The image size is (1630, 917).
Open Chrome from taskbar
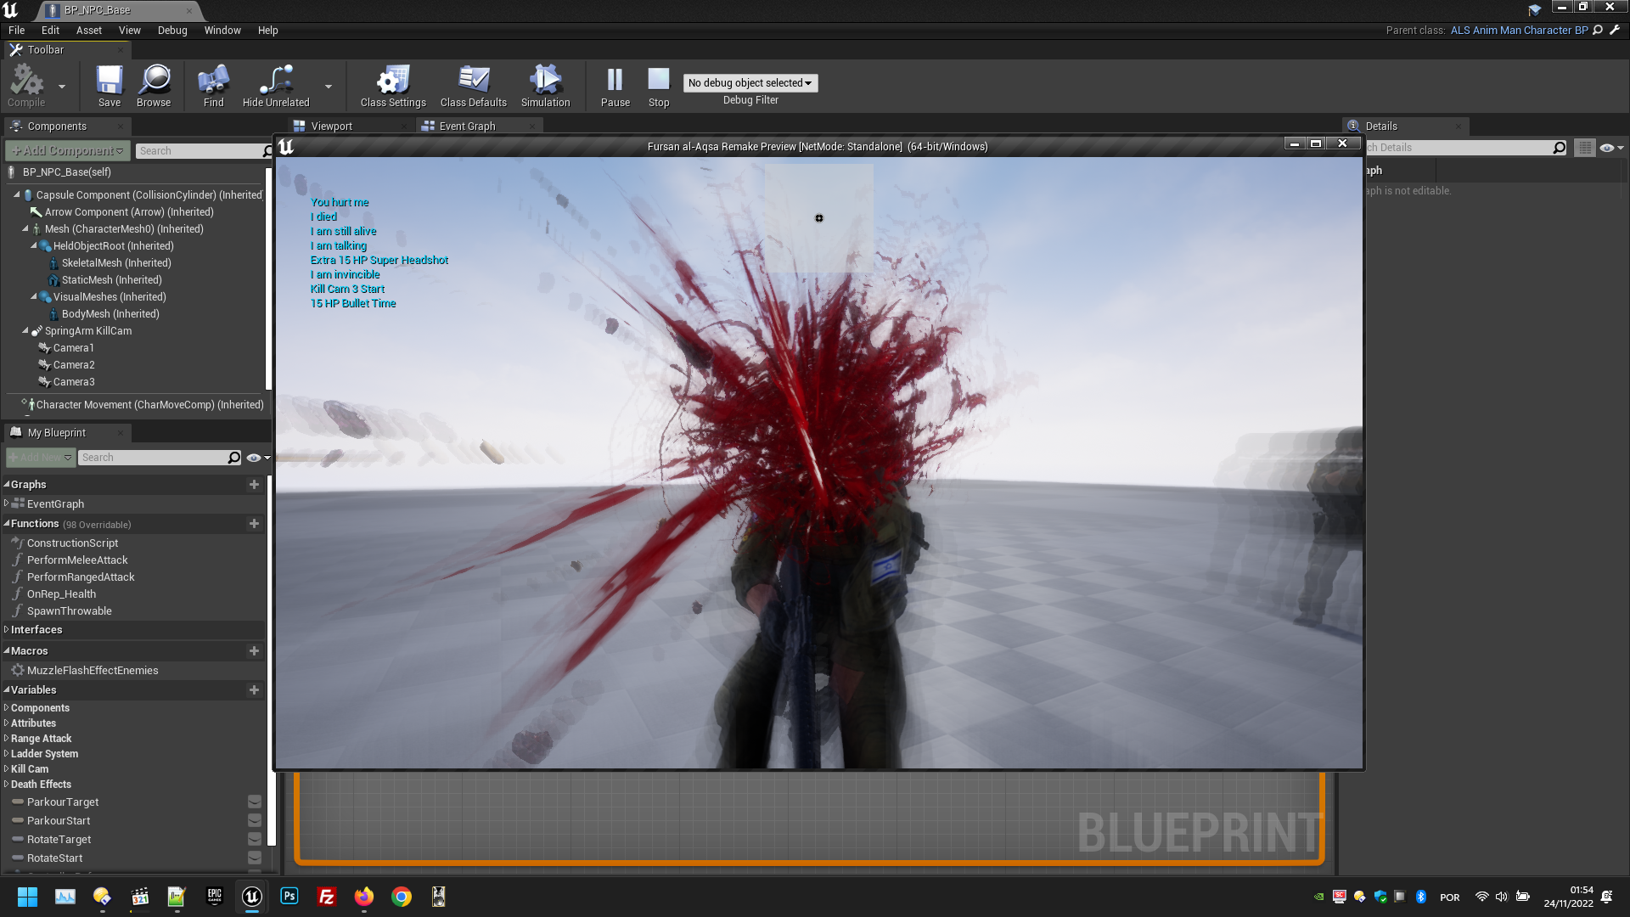pos(402,897)
